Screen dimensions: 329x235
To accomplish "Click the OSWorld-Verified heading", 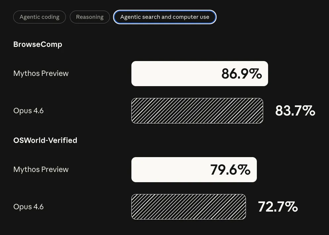I will (x=45, y=140).
